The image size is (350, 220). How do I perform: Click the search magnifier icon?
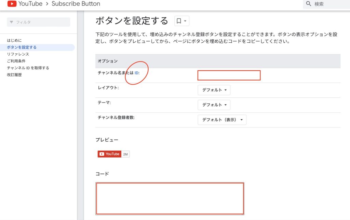(x=309, y=3)
